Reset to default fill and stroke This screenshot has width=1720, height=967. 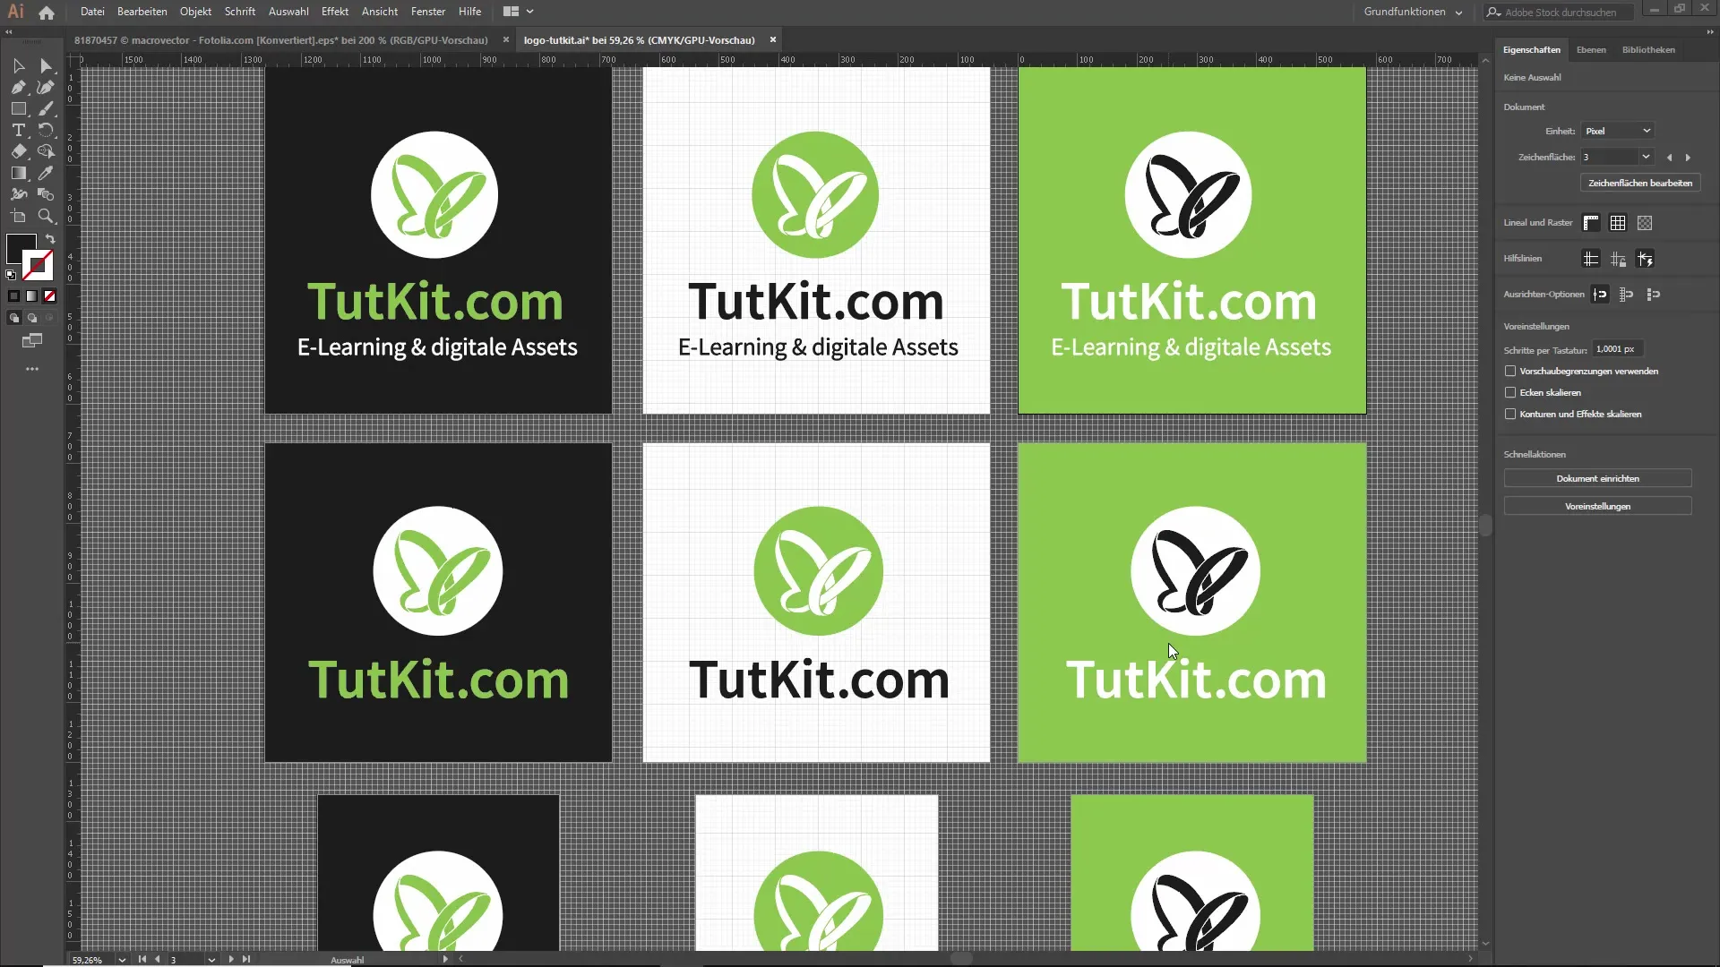[x=11, y=275]
